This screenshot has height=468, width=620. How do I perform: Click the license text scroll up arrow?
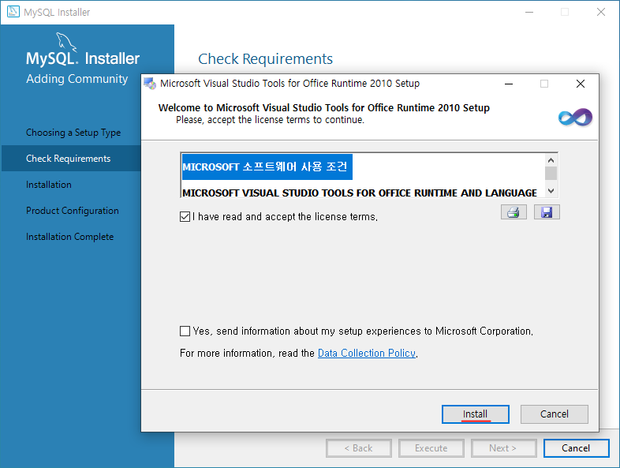tap(551, 160)
